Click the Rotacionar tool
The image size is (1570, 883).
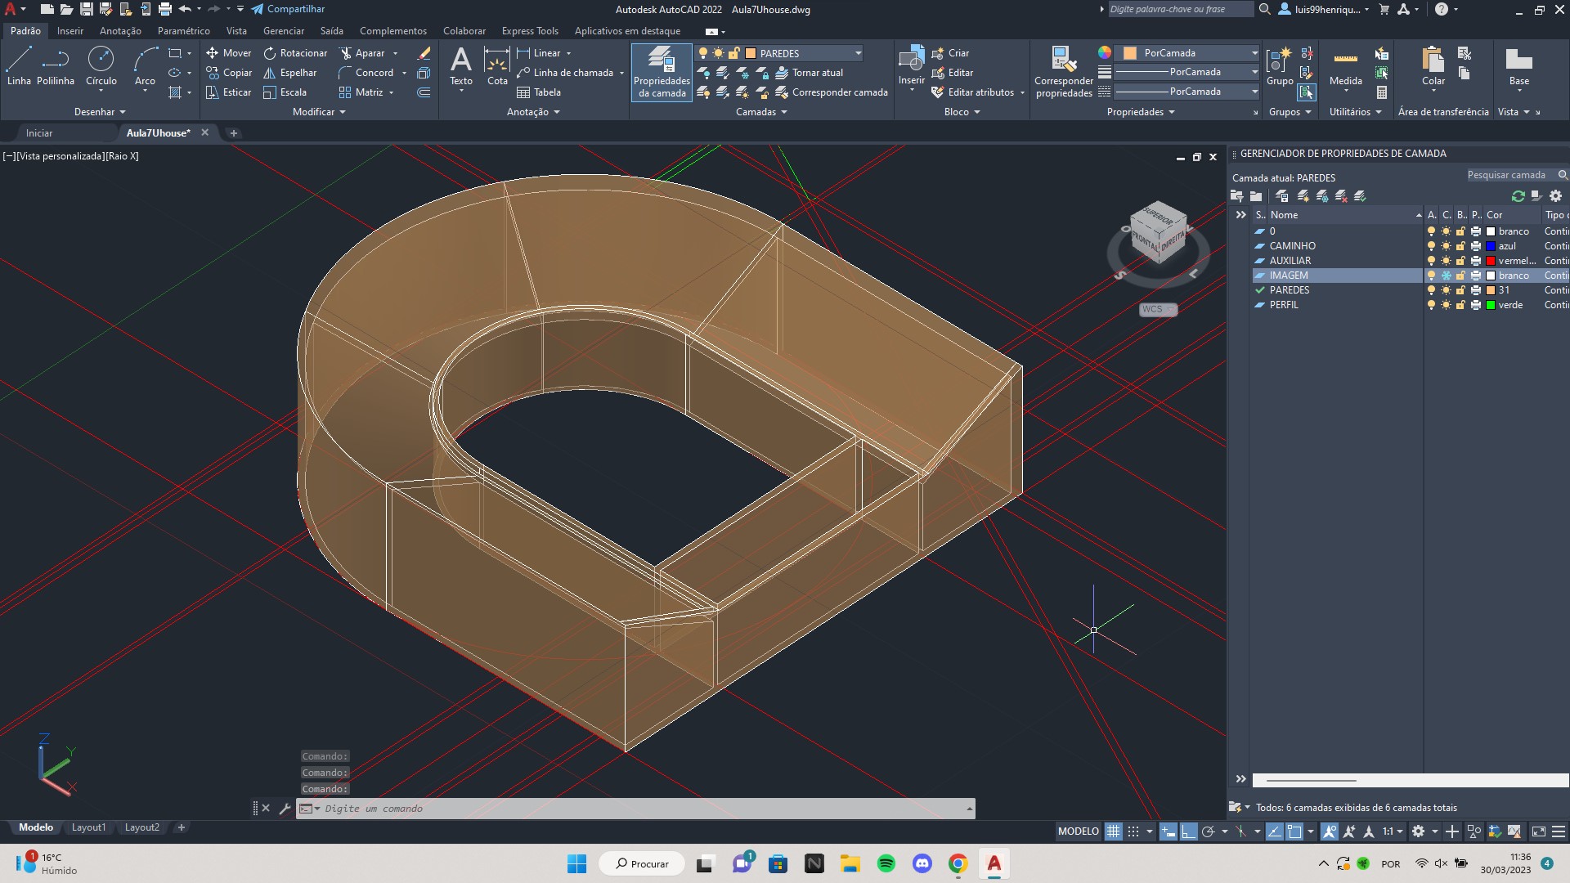click(295, 53)
